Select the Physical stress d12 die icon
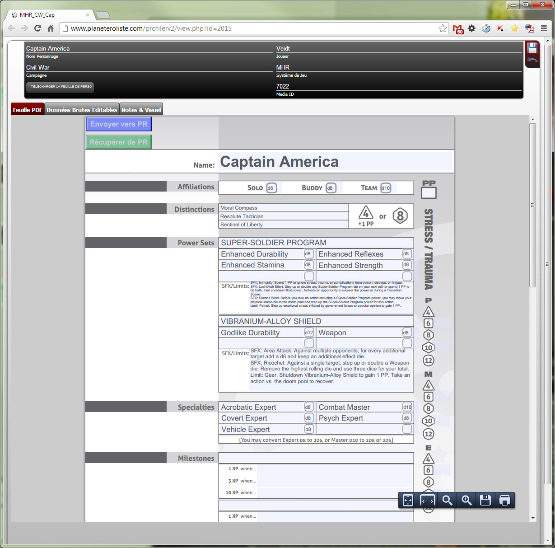The width and height of the screenshot is (555, 548). [x=429, y=360]
